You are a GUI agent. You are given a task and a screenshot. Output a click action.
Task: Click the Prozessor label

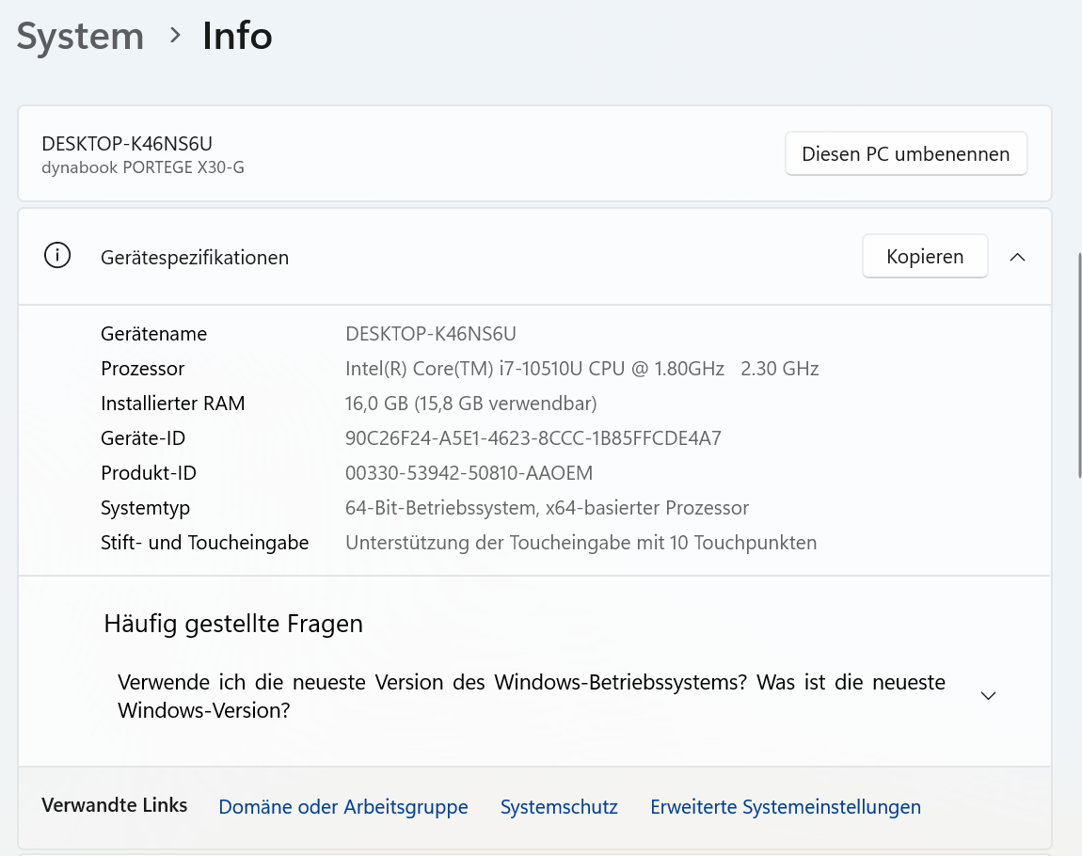pyautogui.click(x=143, y=369)
